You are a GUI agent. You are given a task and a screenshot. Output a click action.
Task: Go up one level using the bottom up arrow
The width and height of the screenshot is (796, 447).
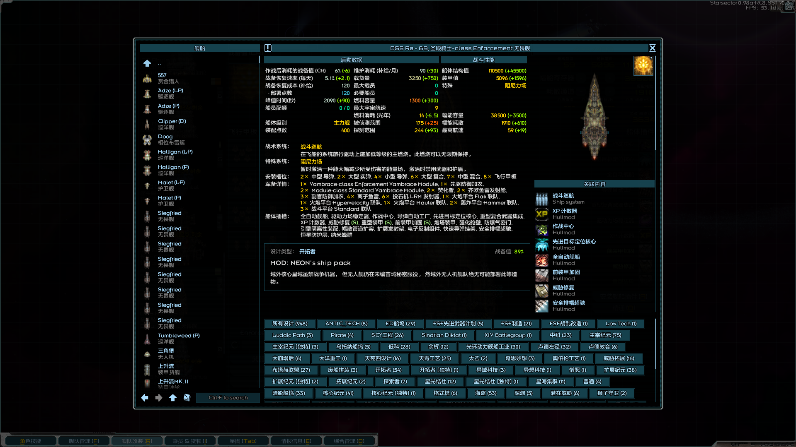pyautogui.click(x=173, y=398)
